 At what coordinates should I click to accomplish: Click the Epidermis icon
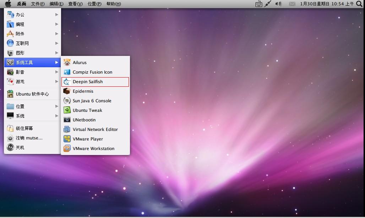pos(67,91)
